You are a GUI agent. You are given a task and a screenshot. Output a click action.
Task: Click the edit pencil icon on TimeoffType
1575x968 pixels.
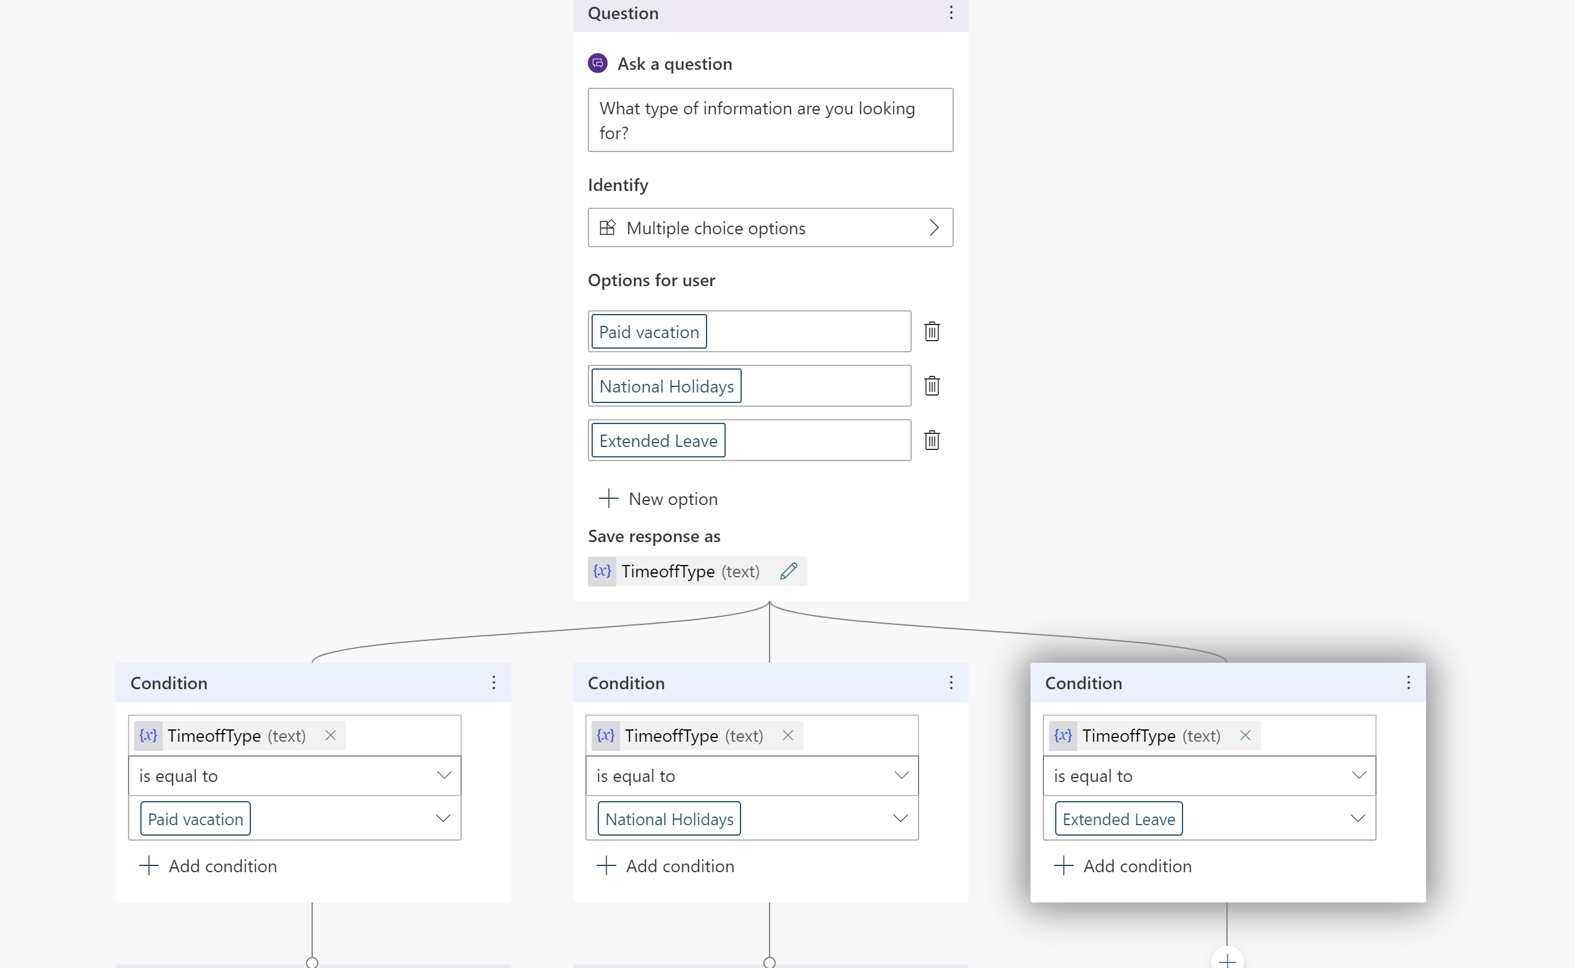point(789,571)
